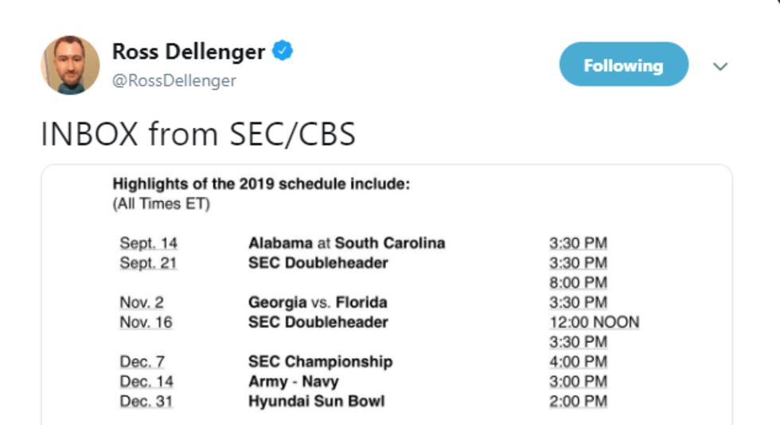Click the schedule highlights heading in image
780x425 pixels.
pyautogui.click(x=261, y=184)
